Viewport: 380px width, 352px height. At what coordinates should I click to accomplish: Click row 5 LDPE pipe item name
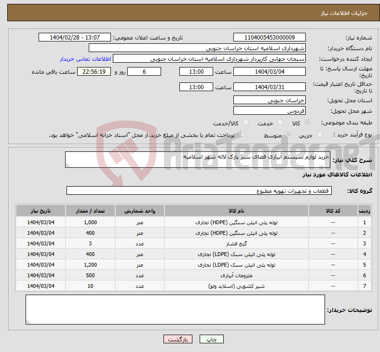pos(236,265)
